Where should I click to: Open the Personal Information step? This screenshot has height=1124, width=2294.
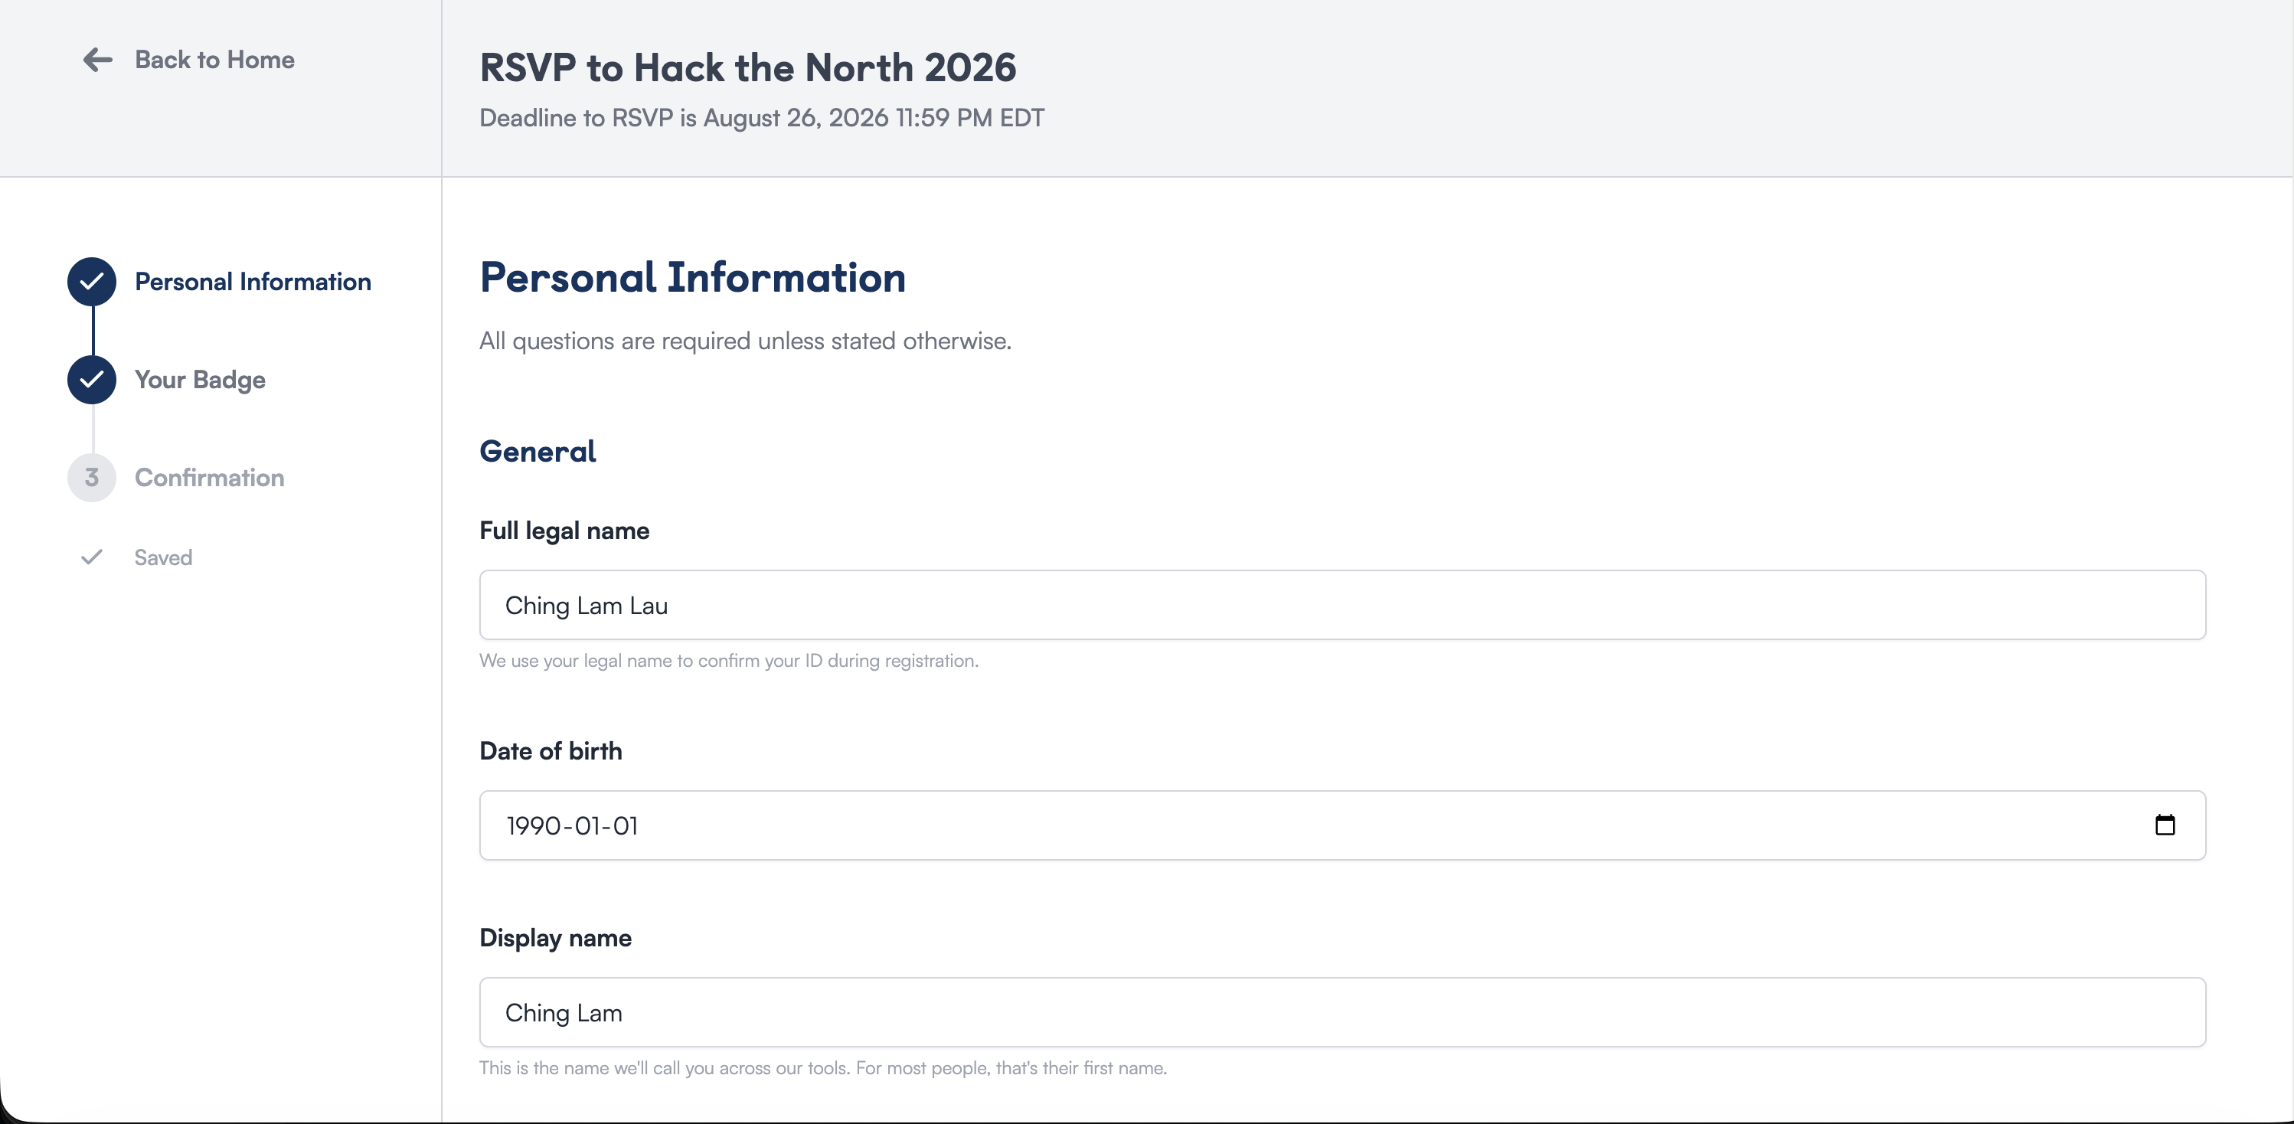coord(253,282)
